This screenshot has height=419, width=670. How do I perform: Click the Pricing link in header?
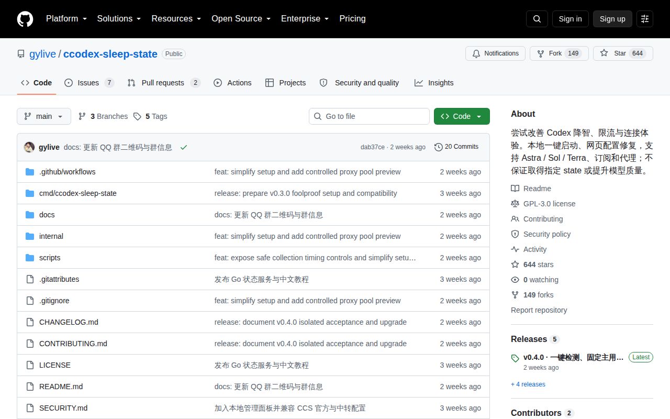[x=352, y=19]
